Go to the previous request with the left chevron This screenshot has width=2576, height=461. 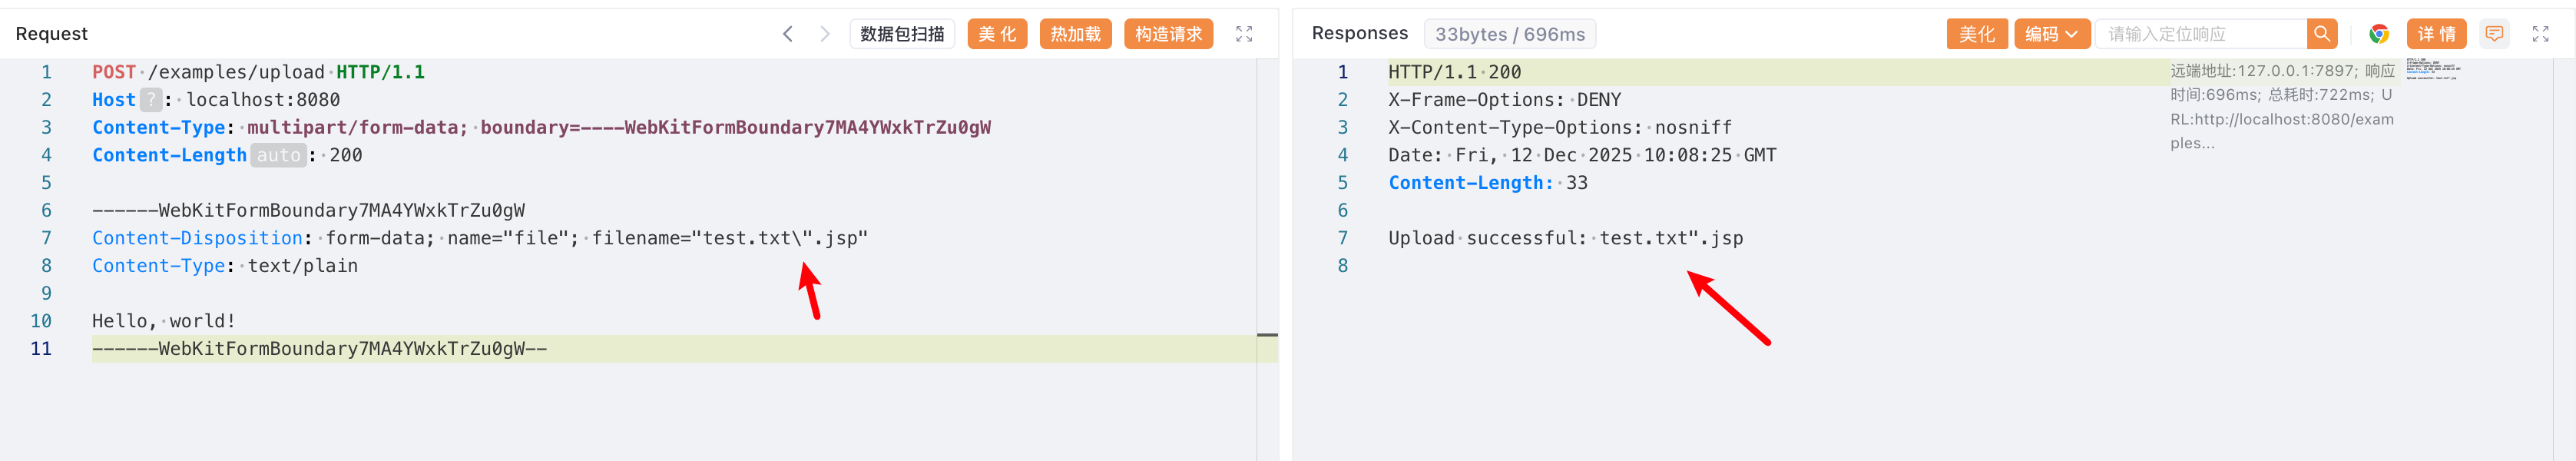click(788, 34)
